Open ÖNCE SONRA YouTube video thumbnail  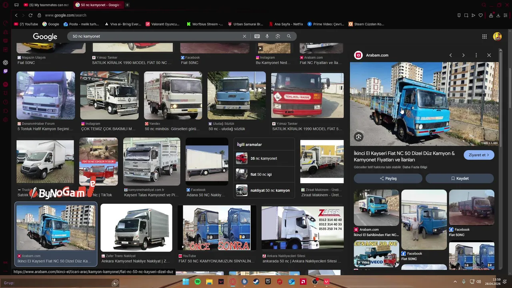[x=217, y=228]
